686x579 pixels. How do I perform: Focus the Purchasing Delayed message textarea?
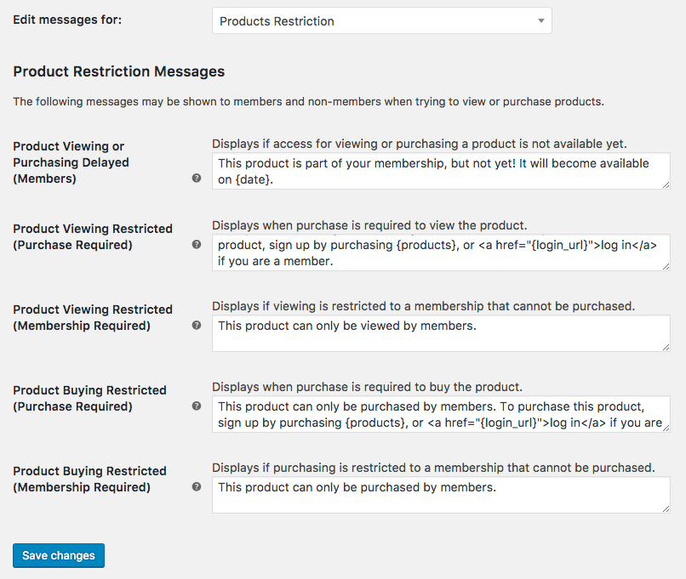click(x=441, y=171)
